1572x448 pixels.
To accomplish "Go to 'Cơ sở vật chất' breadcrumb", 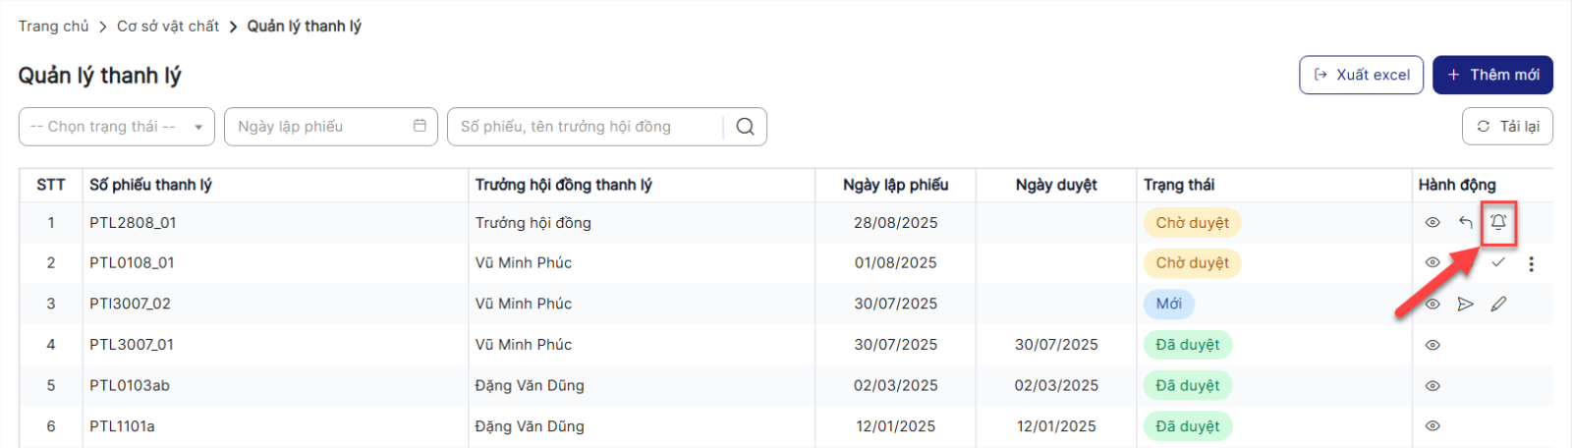I will [168, 27].
